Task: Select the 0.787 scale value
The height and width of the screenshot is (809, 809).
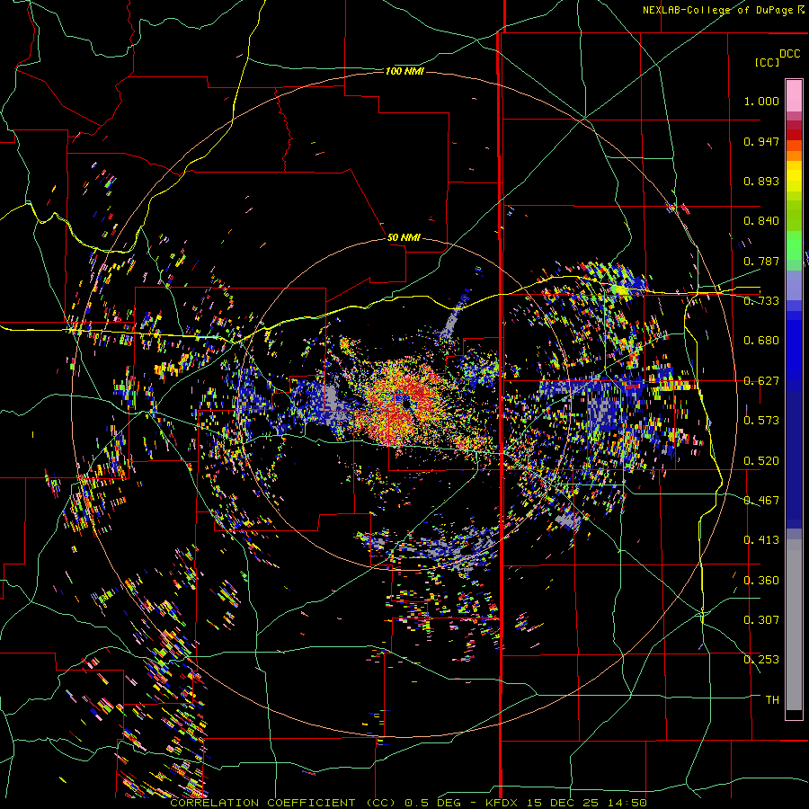Action: pos(761,261)
